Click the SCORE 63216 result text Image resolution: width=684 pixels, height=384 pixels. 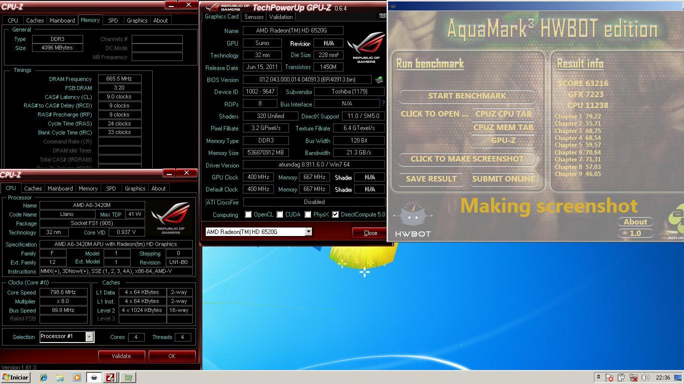pyautogui.click(x=583, y=83)
